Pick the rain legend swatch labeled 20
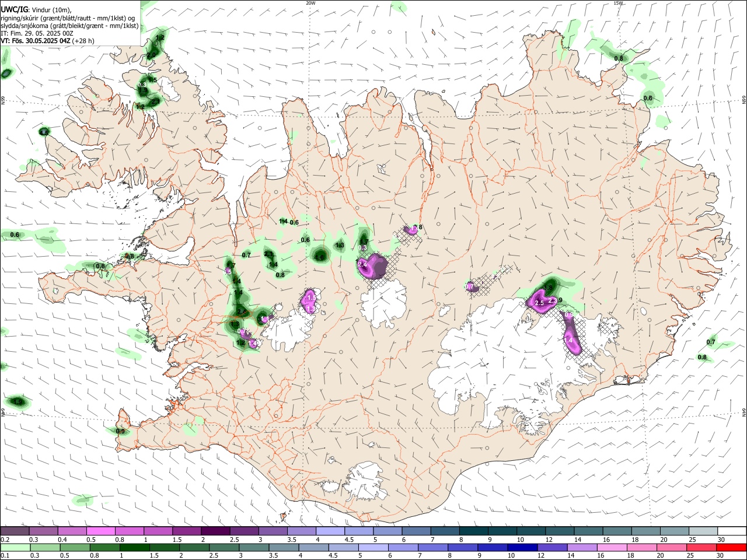Screen dimensions: 747x560 pos(672,547)
